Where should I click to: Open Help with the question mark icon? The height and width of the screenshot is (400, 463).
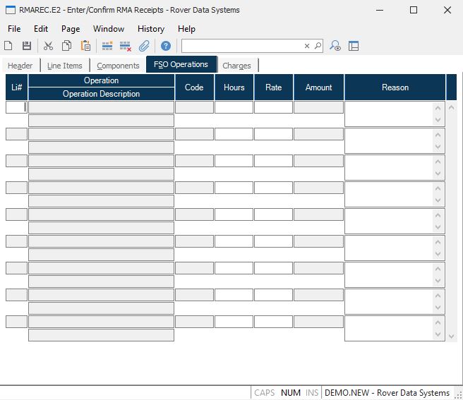pyautogui.click(x=166, y=46)
